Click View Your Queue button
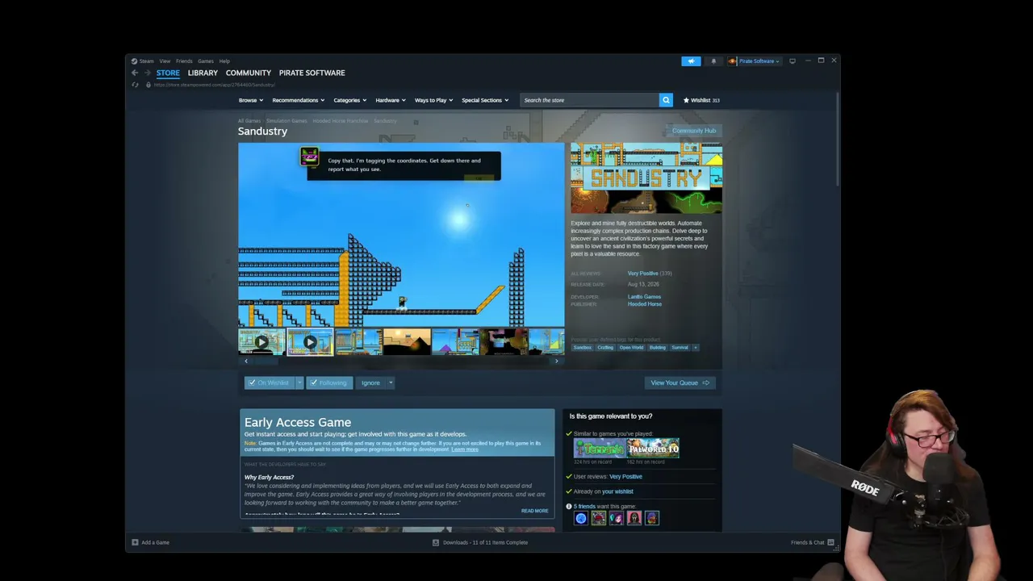Screen dimensions: 1033x581 [x=680, y=382]
